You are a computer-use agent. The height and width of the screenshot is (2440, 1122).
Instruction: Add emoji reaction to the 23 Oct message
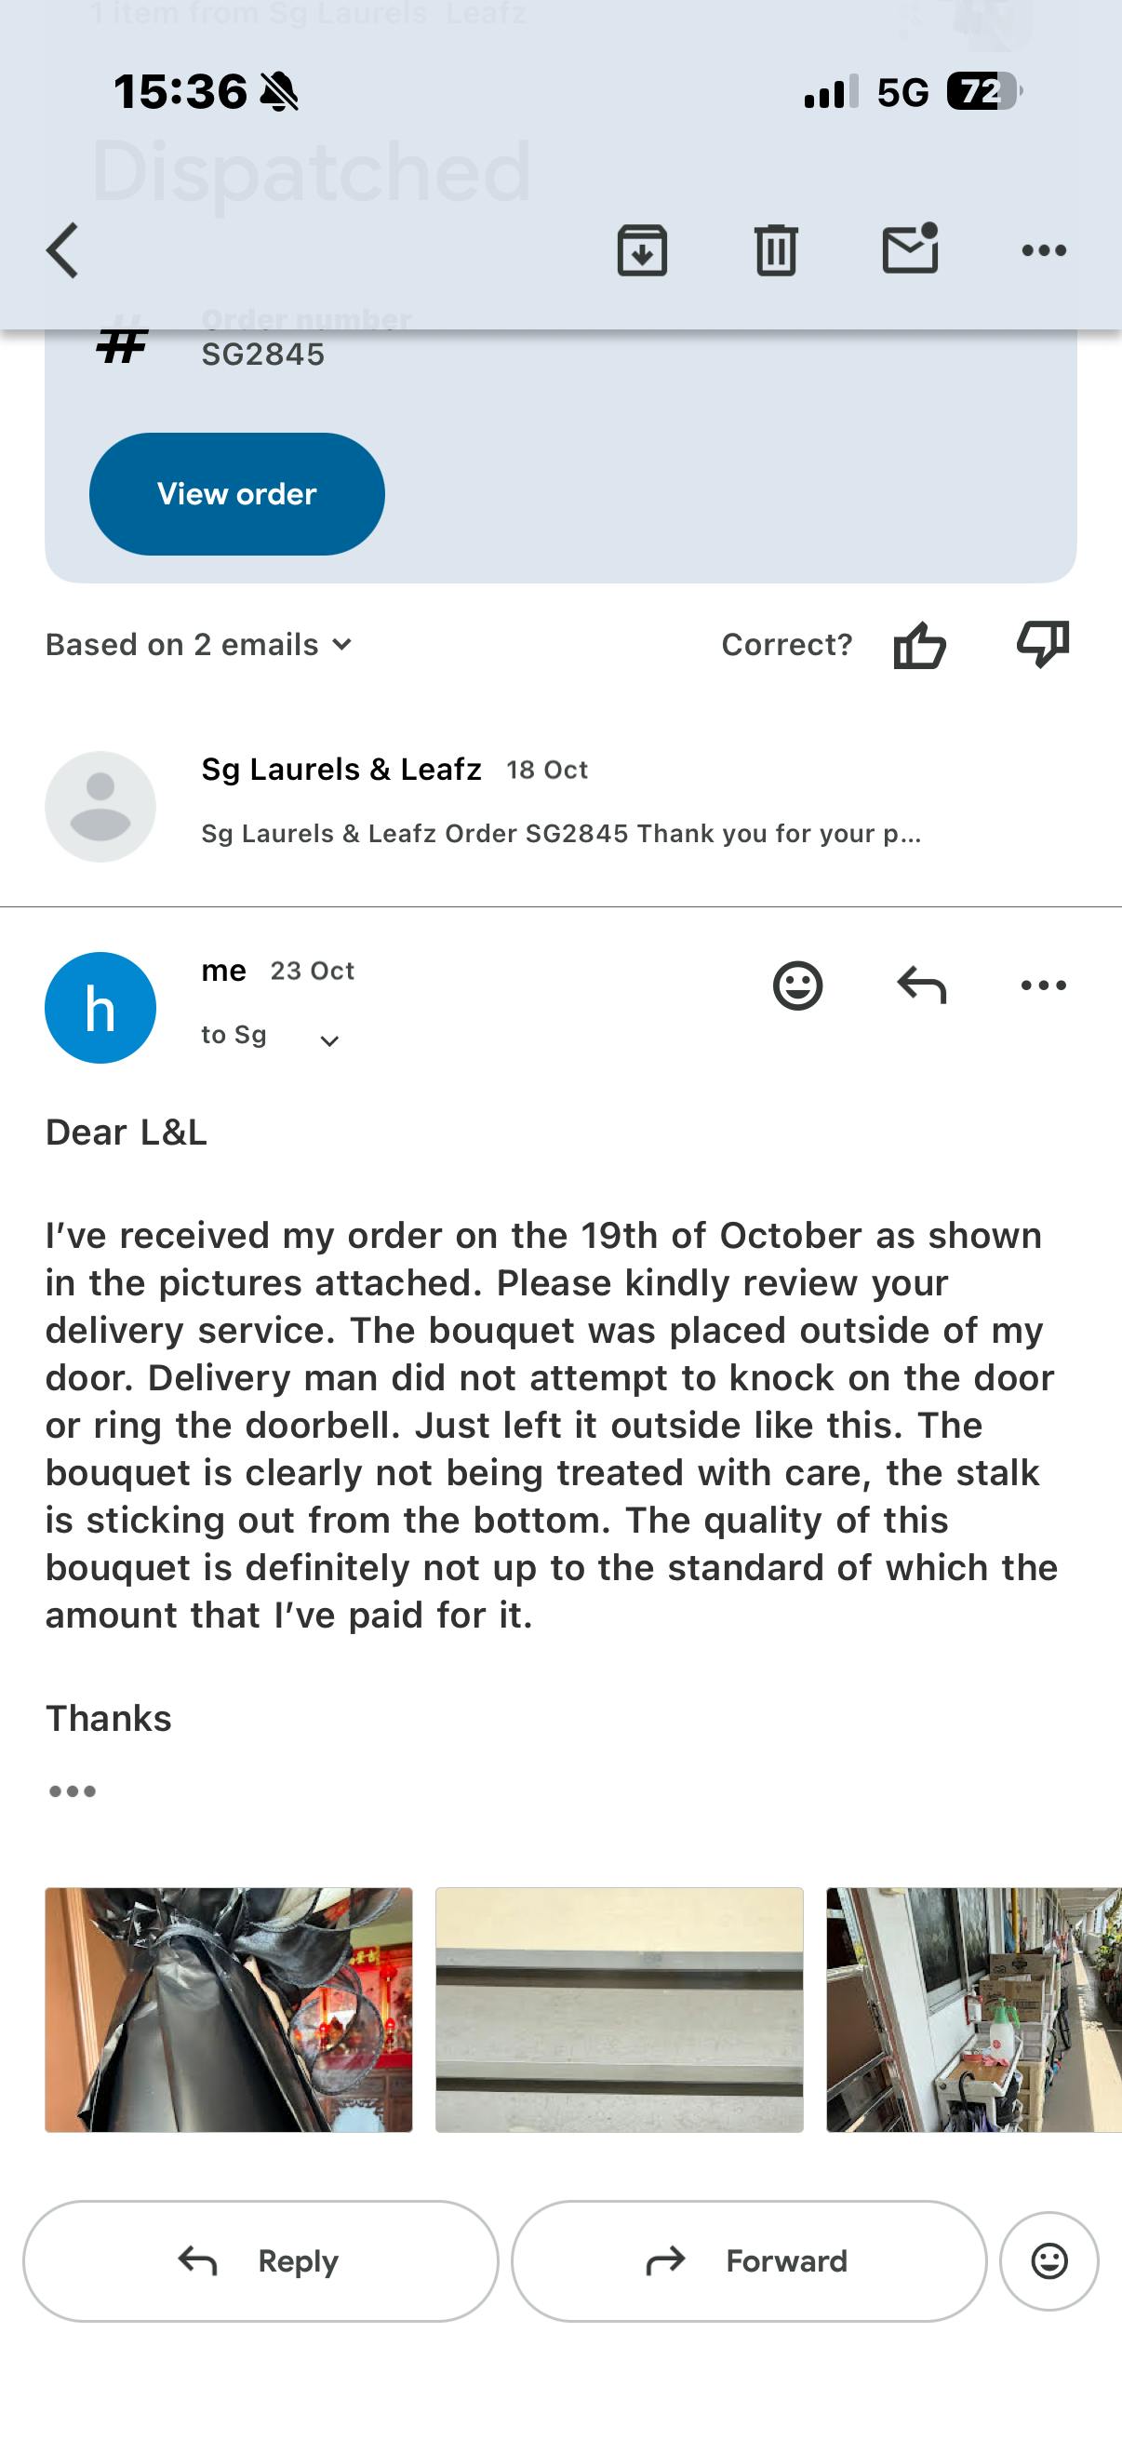[797, 986]
